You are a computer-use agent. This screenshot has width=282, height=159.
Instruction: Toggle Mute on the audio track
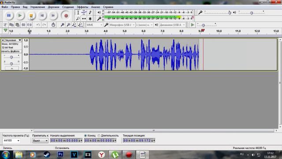[x=6, y=51]
